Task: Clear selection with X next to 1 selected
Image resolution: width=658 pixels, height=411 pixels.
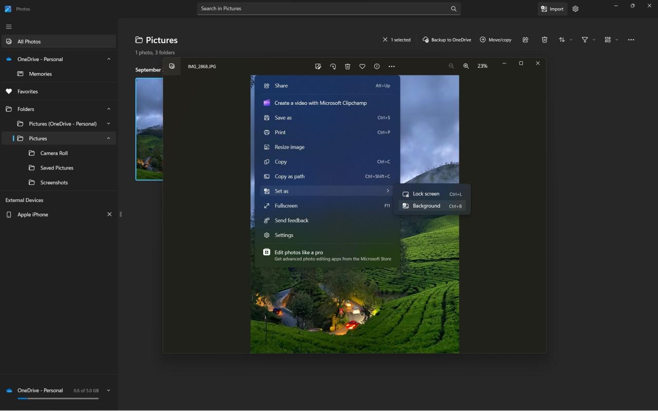Action: pos(385,40)
